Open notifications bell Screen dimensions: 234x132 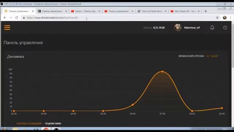pos(212,27)
